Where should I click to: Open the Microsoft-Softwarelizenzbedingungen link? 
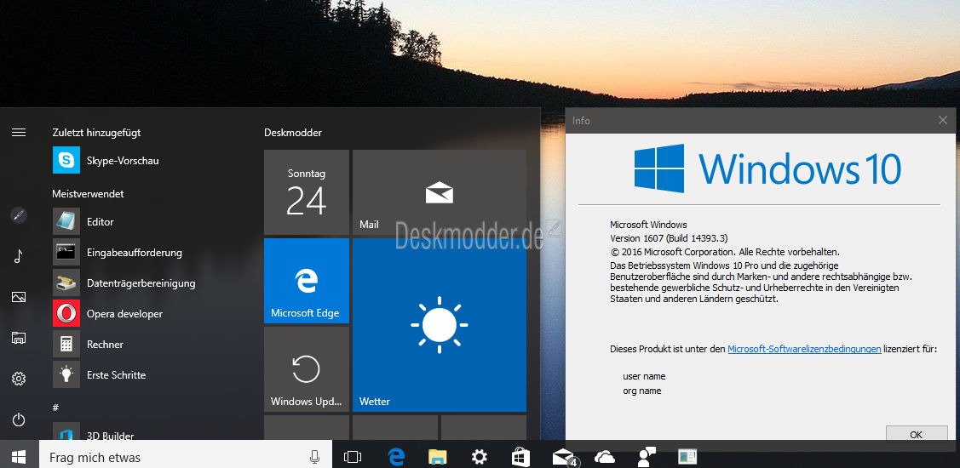click(x=804, y=349)
